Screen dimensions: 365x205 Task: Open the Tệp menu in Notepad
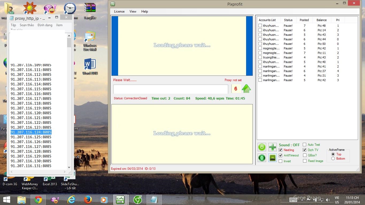click(13, 25)
